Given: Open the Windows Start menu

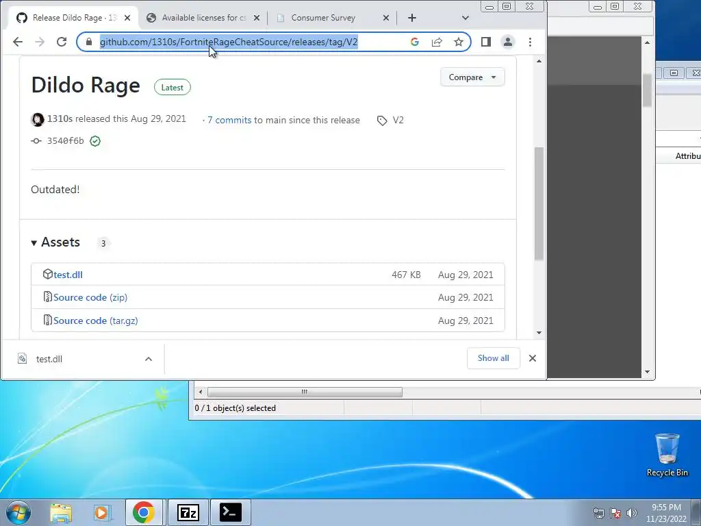Looking at the screenshot, I should tap(18, 512).
